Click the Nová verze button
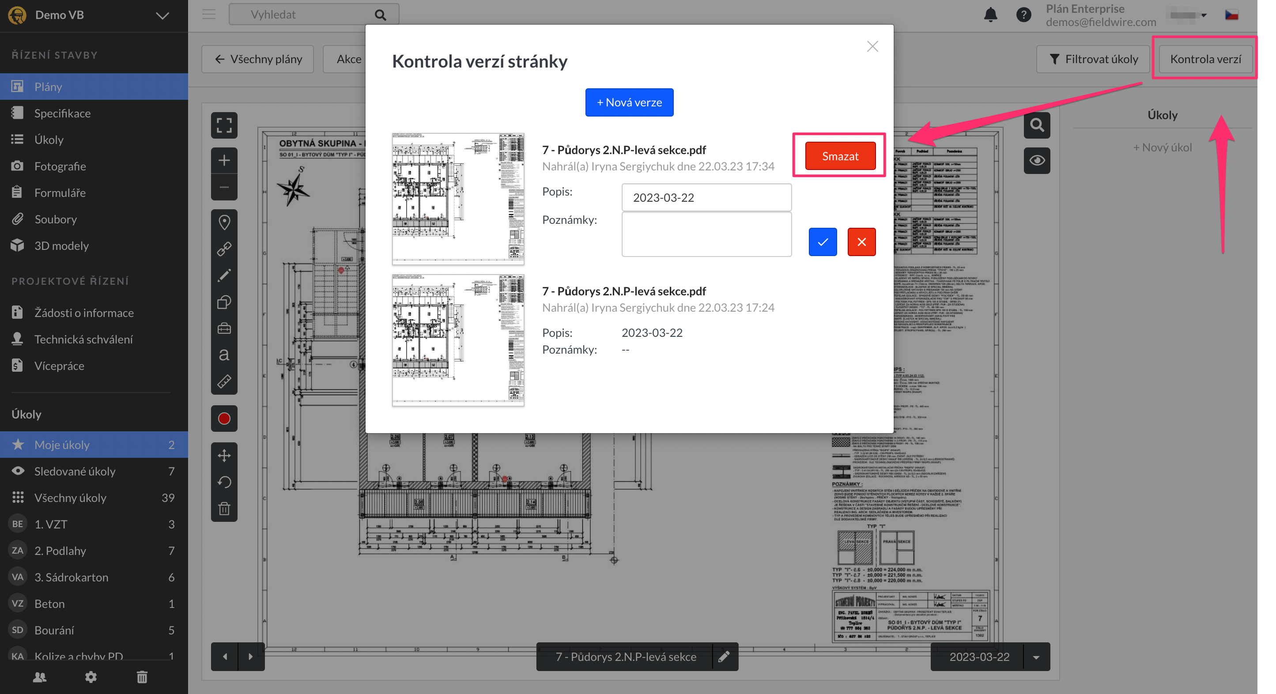1276x694 pixels. coord(629,102)
